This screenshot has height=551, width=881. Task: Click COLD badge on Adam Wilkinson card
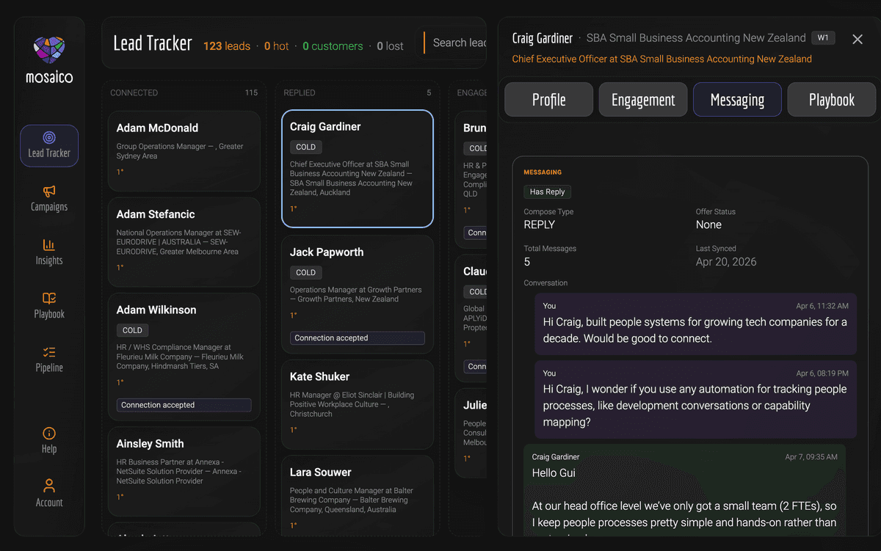pyautogui.click(x=133, y=331)
